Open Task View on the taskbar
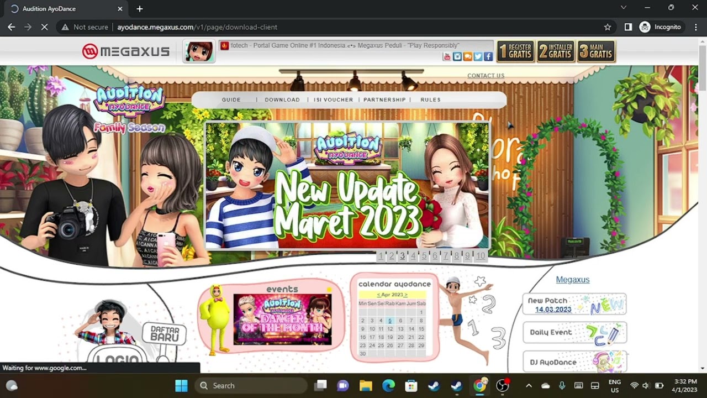 point(320,385)
